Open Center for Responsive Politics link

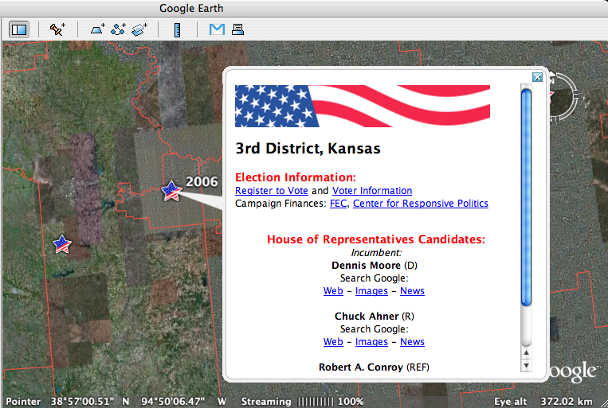pyautogui.click(x=420, y=204)
